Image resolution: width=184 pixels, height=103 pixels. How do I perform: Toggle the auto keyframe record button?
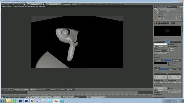tap(88, 97)
